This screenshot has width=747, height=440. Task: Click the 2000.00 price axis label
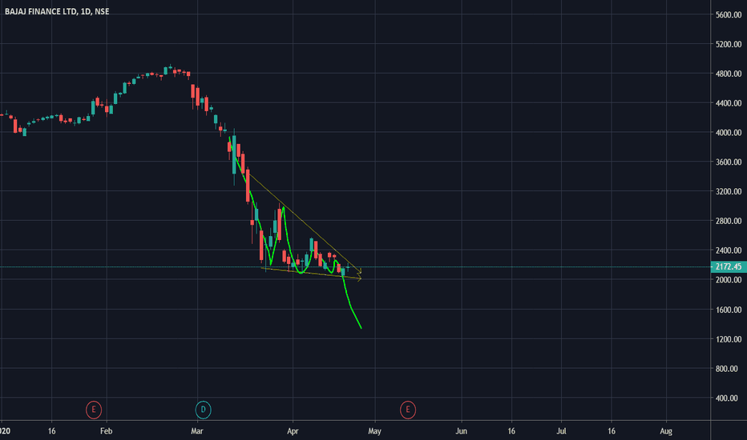click(x=729, y=280)
